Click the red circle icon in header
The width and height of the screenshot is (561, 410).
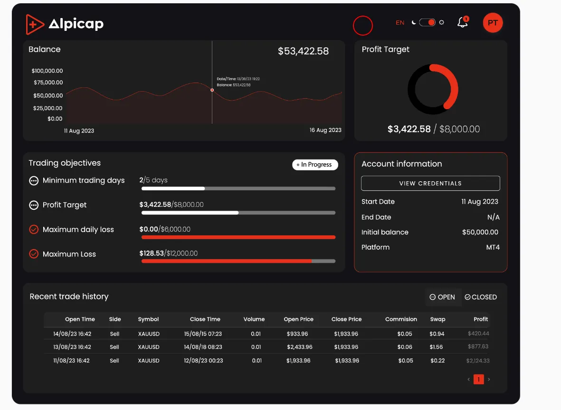(x=362, y=26)
